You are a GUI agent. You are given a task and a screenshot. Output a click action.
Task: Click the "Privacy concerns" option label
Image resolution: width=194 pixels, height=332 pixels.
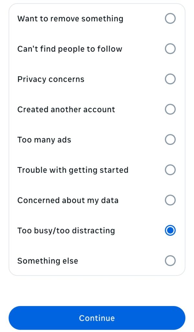pyautogui.click(x=51, y=79)
